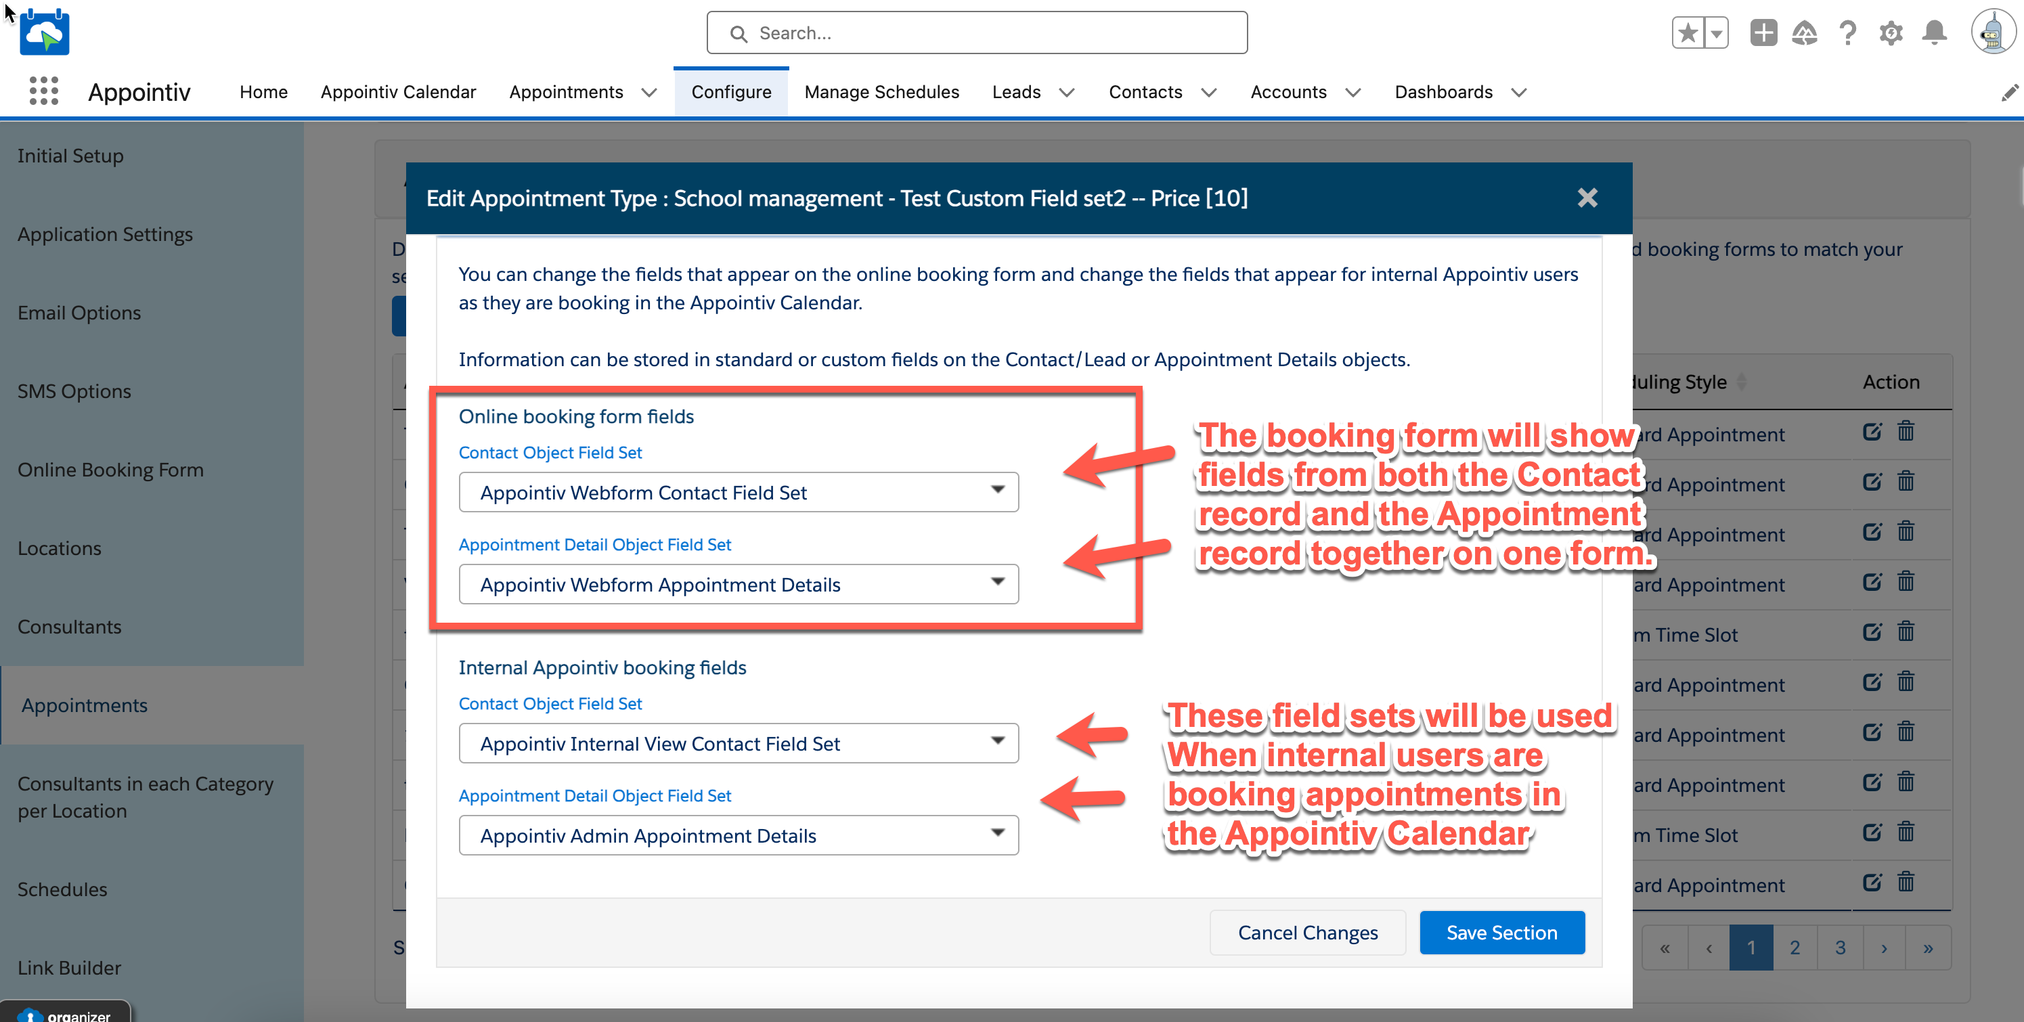The width and height of the screenshot is (2024, 1022).
Task: Go to the Home tab
Action: click(263, 92)
